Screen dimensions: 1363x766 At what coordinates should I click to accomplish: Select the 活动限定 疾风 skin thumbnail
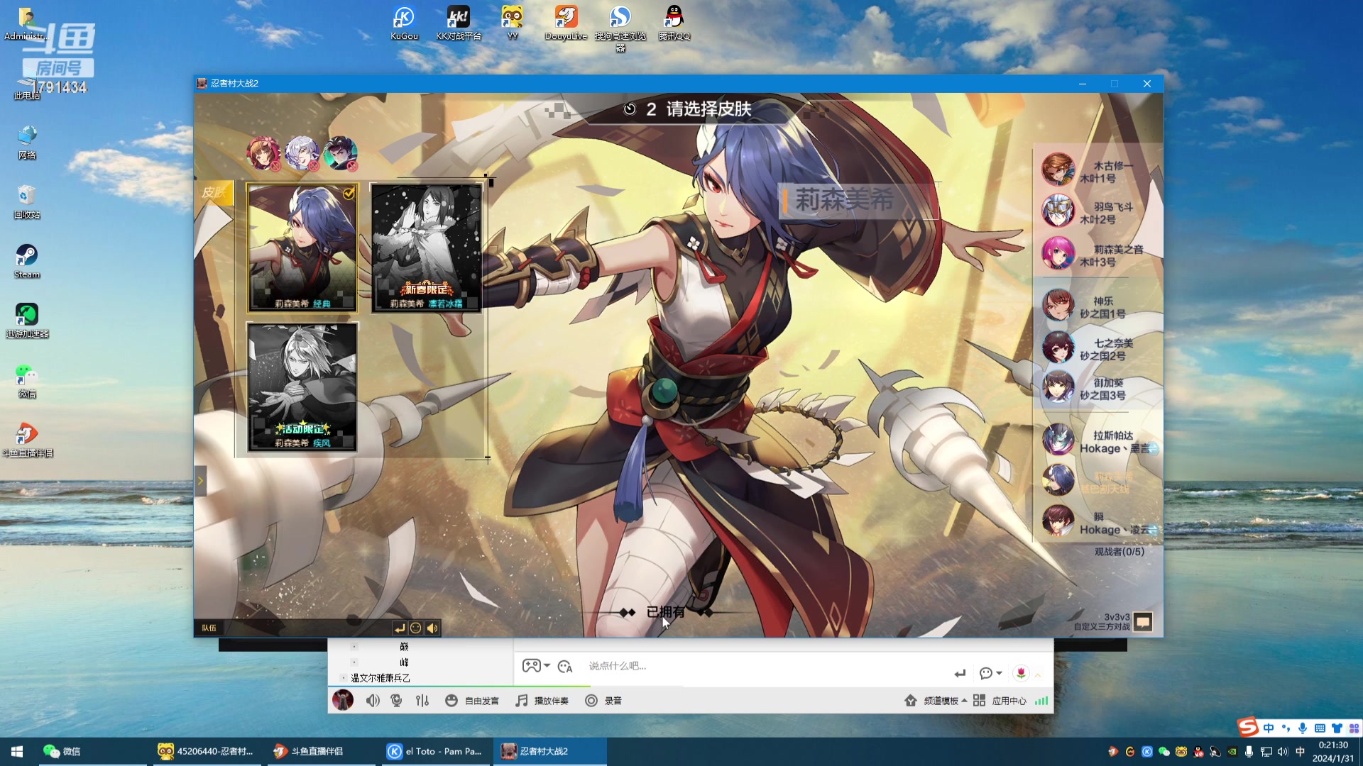302,387
